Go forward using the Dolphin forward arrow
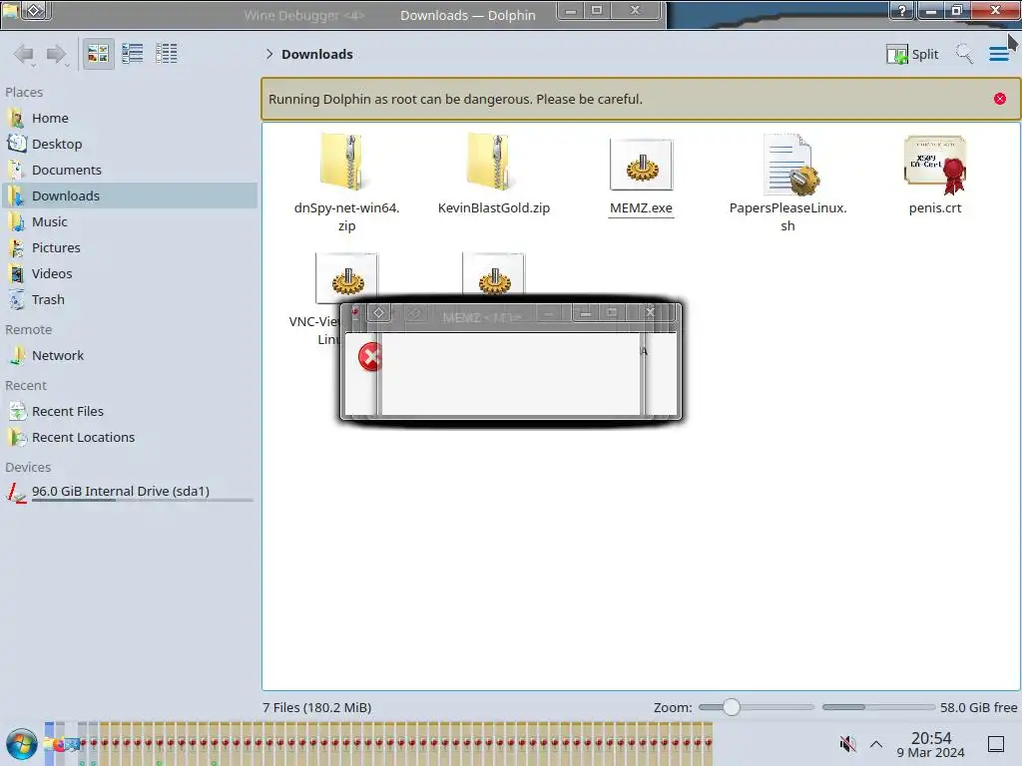 pos(57,54)
